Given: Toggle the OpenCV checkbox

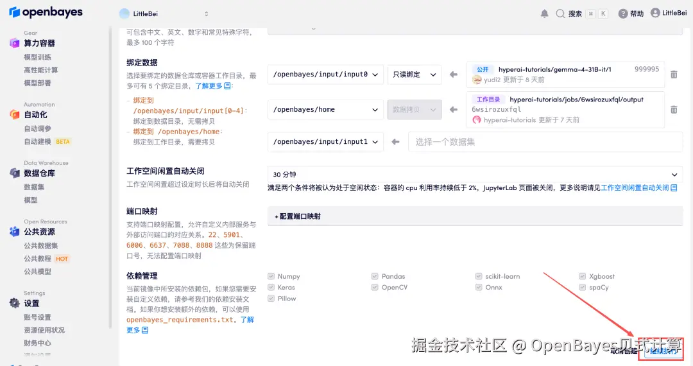Looking at the screenshot, I should point(375,287).
